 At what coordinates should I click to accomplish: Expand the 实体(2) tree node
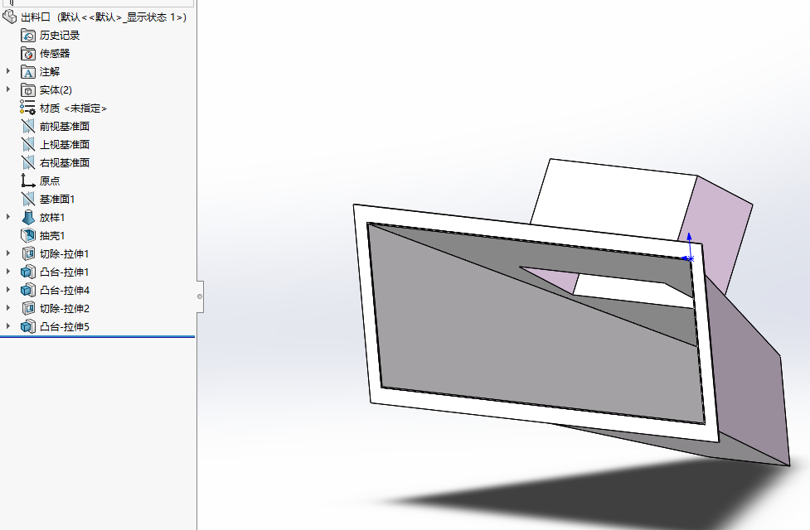pos(7,89)
